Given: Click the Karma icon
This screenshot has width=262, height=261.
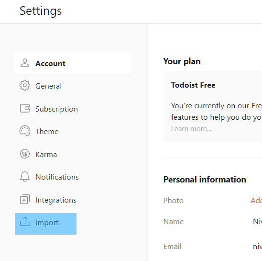Looking at the screenshot, I should coord(25,154).
